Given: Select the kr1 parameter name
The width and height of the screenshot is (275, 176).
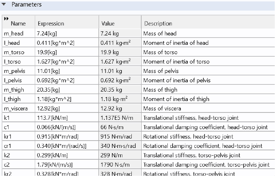Looking at the screenshot, I should click(x=8, y=136).
